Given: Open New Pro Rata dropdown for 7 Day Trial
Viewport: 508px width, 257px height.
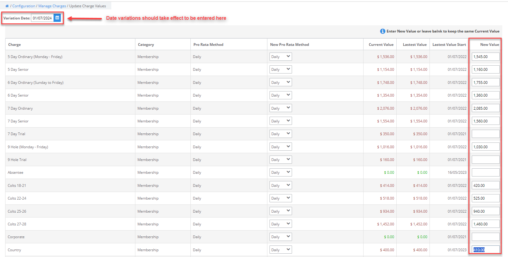Looking at the screenshot, I should click(x=280, y=134).
